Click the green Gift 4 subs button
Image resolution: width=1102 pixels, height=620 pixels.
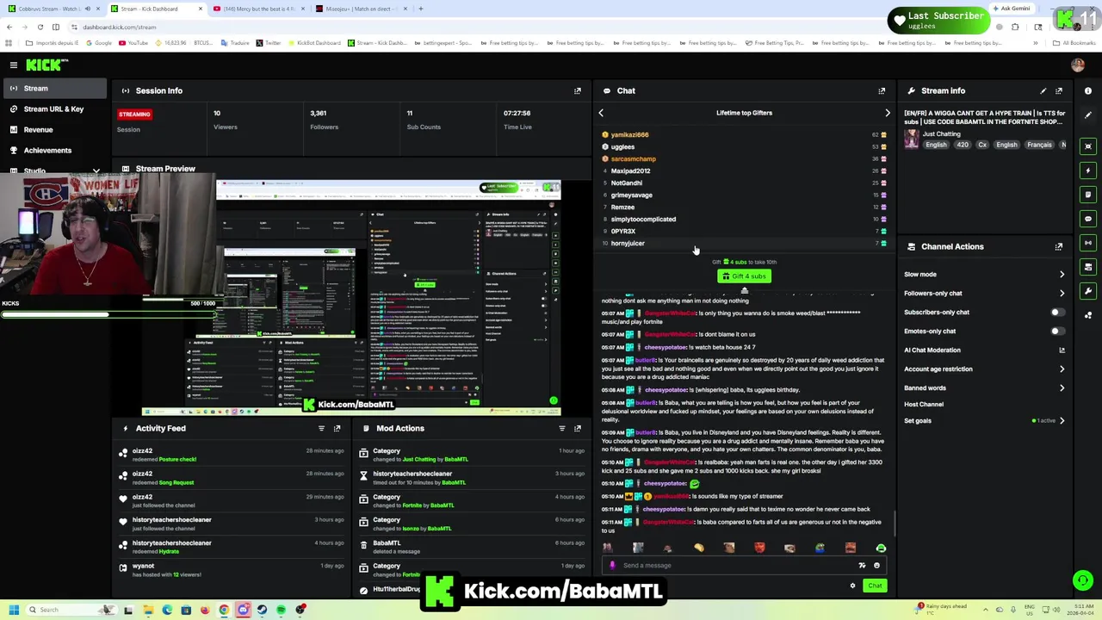[744, 276]
